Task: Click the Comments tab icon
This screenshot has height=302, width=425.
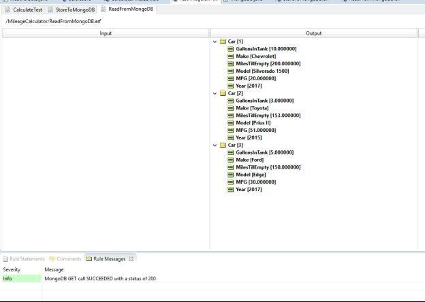Action: pyautogui.click(x=52, y=259)
